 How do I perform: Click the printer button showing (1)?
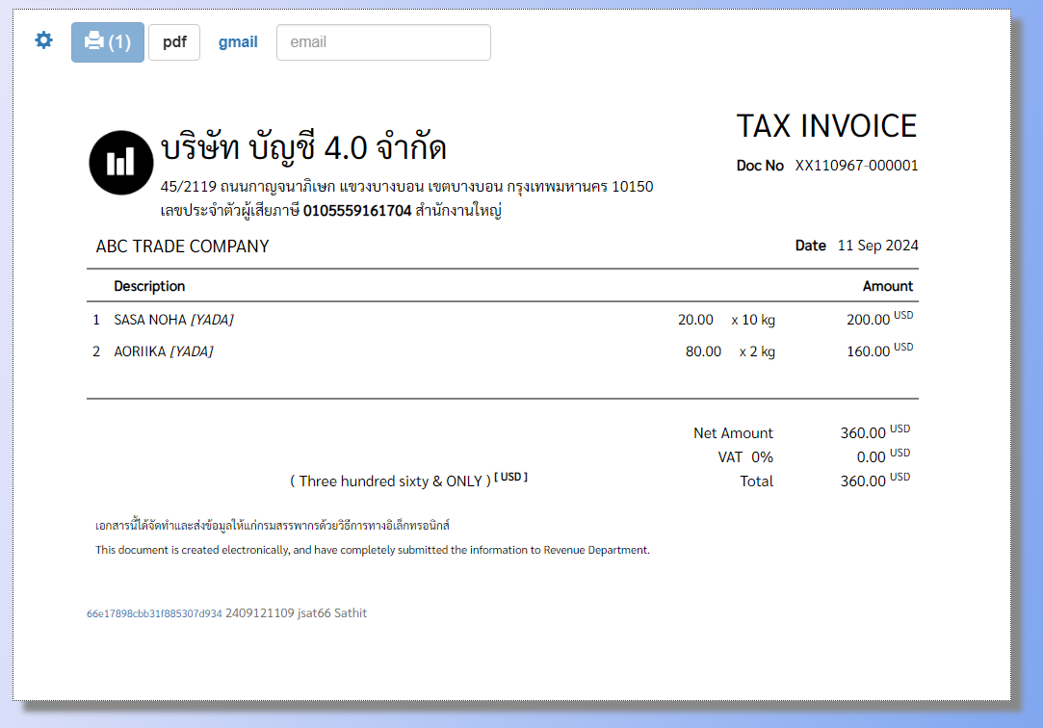pos(108,42)
